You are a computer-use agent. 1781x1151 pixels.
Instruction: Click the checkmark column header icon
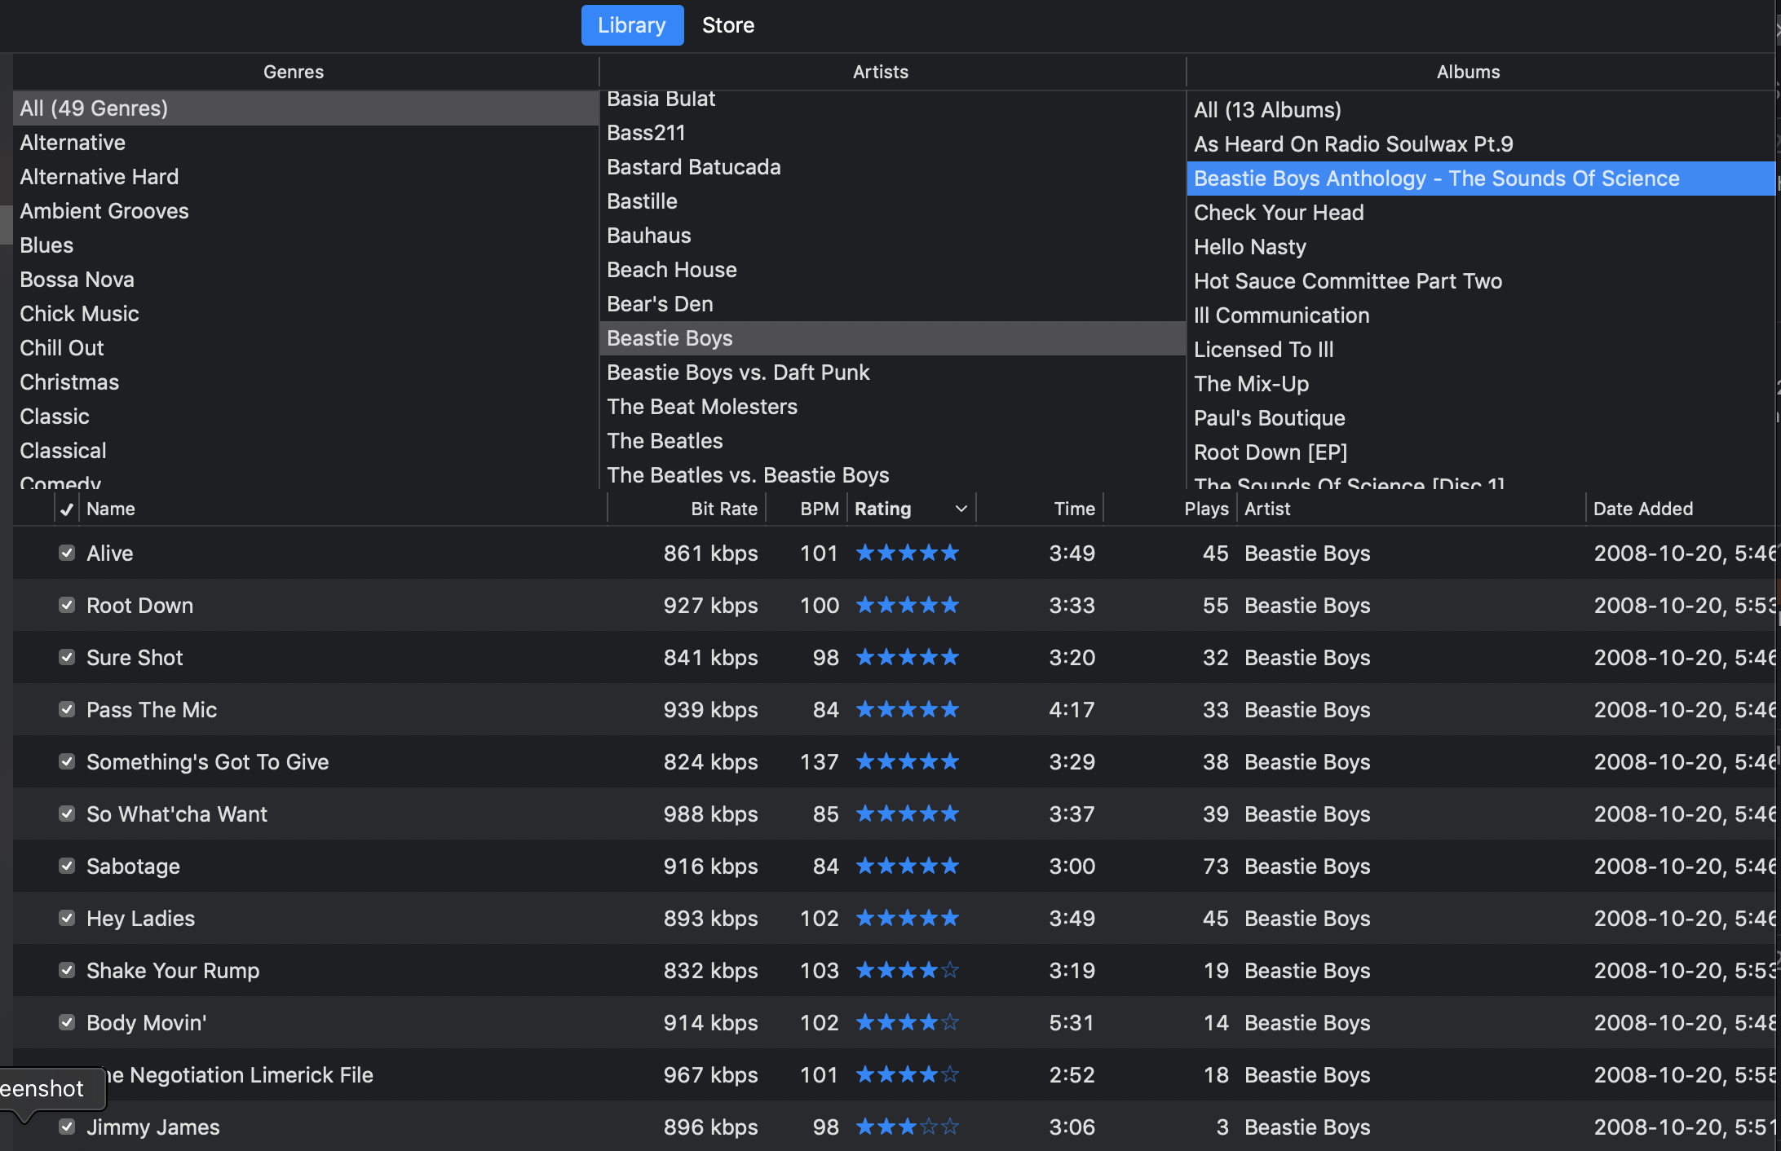point(67,509)
